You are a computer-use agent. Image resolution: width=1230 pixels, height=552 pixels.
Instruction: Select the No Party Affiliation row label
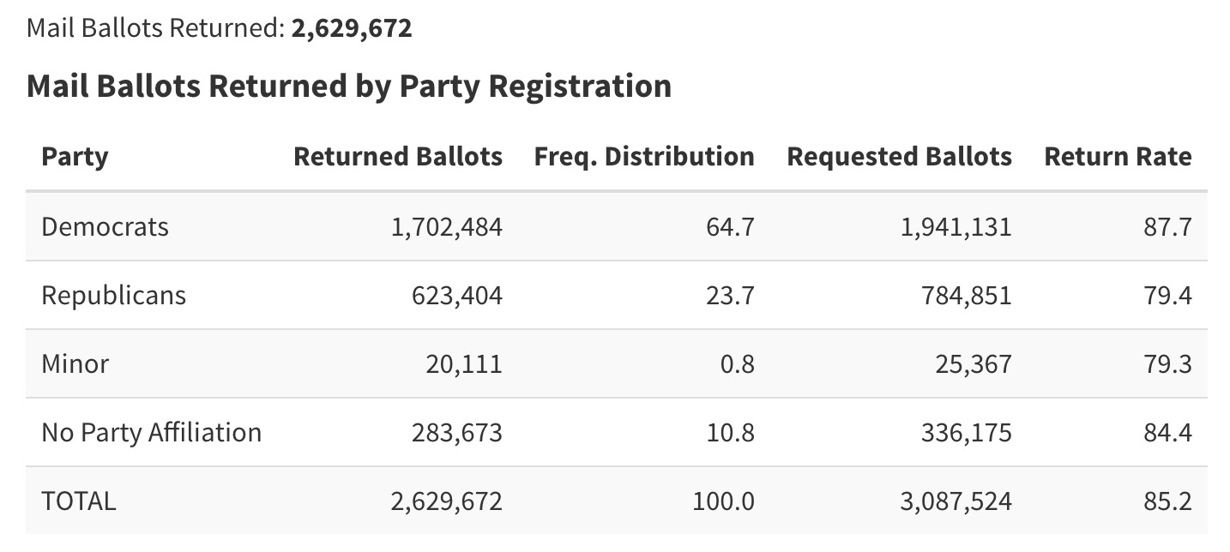pyautogui.click(x=151, y=432)
